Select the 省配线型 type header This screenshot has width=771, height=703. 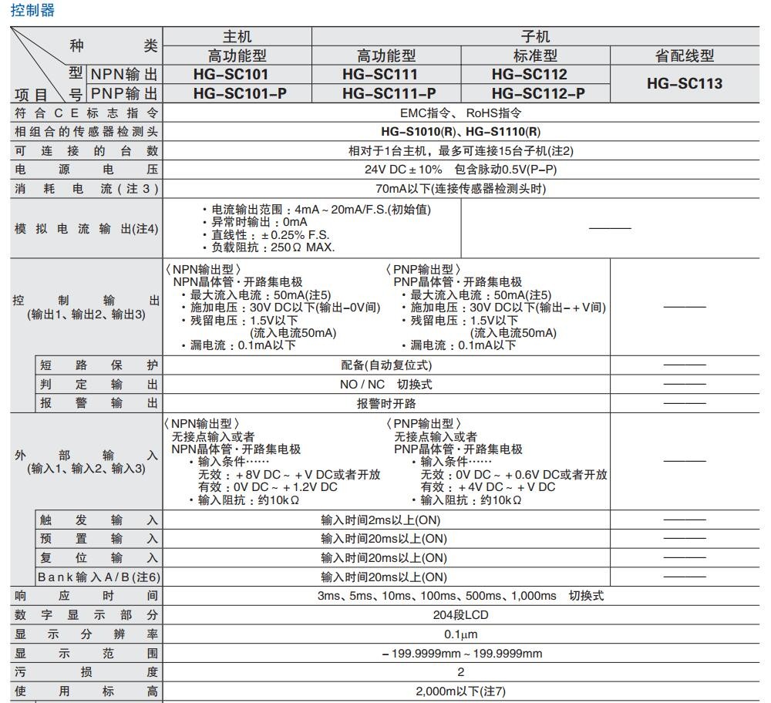(x=685, y=55)
